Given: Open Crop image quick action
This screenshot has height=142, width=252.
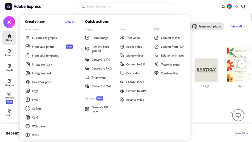Looking at the screenshot, I should pyautogui.click(x=96, y=77).
